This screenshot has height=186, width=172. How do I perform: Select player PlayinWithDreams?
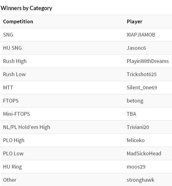point(148,61)
